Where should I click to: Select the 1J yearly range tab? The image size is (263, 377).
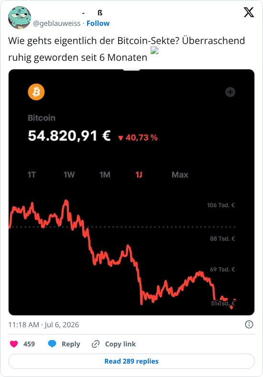(139, 175)
